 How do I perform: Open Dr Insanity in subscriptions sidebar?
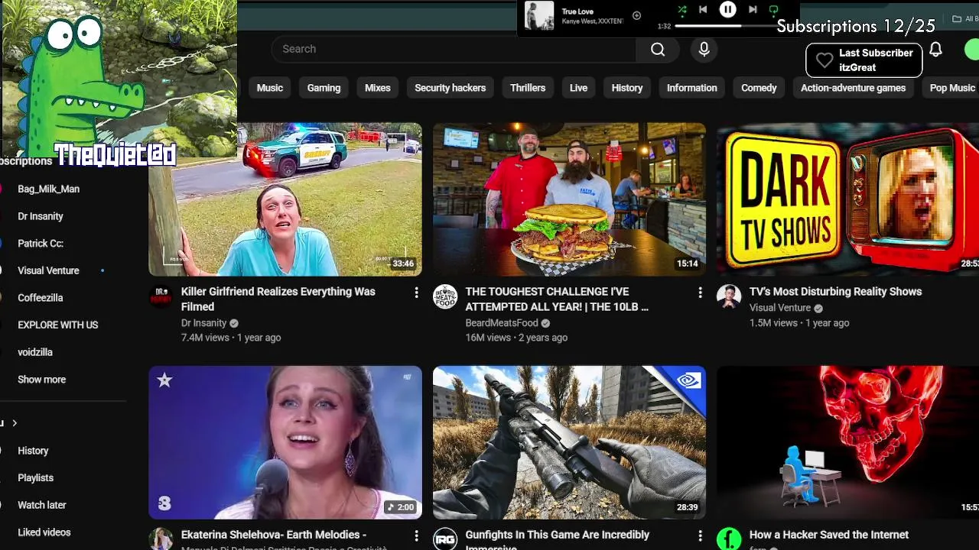tap(41, 216)
